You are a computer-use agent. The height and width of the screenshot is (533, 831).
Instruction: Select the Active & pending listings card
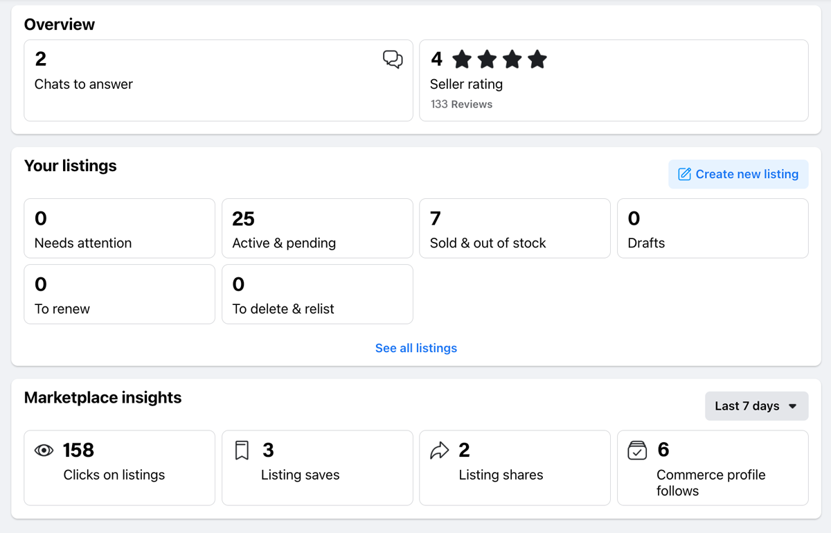tap(317, 228)
